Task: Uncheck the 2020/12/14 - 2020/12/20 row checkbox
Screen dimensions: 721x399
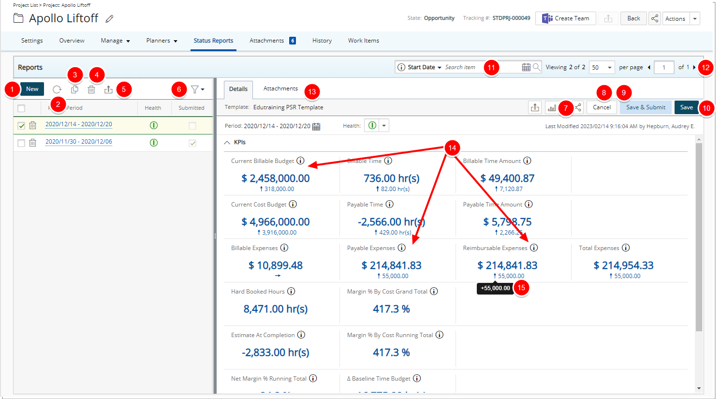Action: click(x=21, y=126)
